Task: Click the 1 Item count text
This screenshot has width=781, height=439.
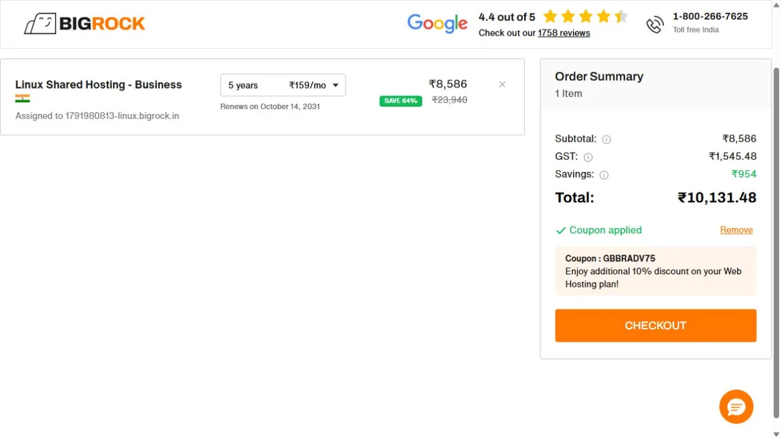Action: click(569, 93)
